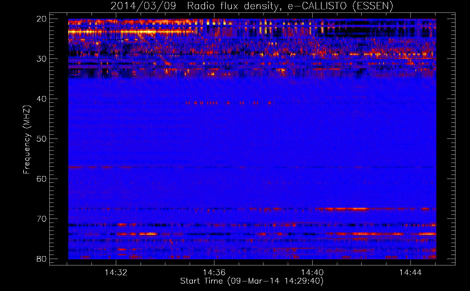Viewport: 470px width, 291px height.
Task: Click the '14:36' time tick label
Action: (x=214, y=273)
